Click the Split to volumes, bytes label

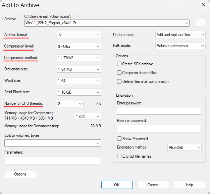point(22,135)
